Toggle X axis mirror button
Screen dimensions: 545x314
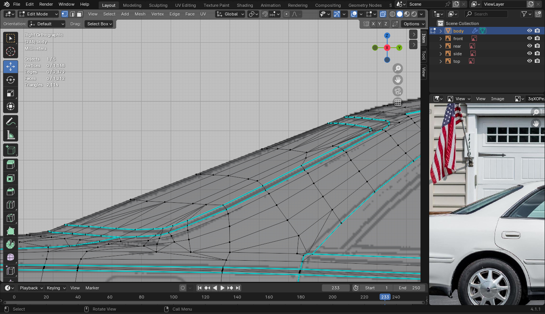tap(374, 24)
